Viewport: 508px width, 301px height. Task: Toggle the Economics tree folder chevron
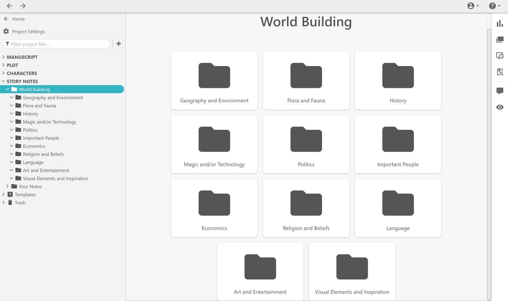[x=11, y=146]
